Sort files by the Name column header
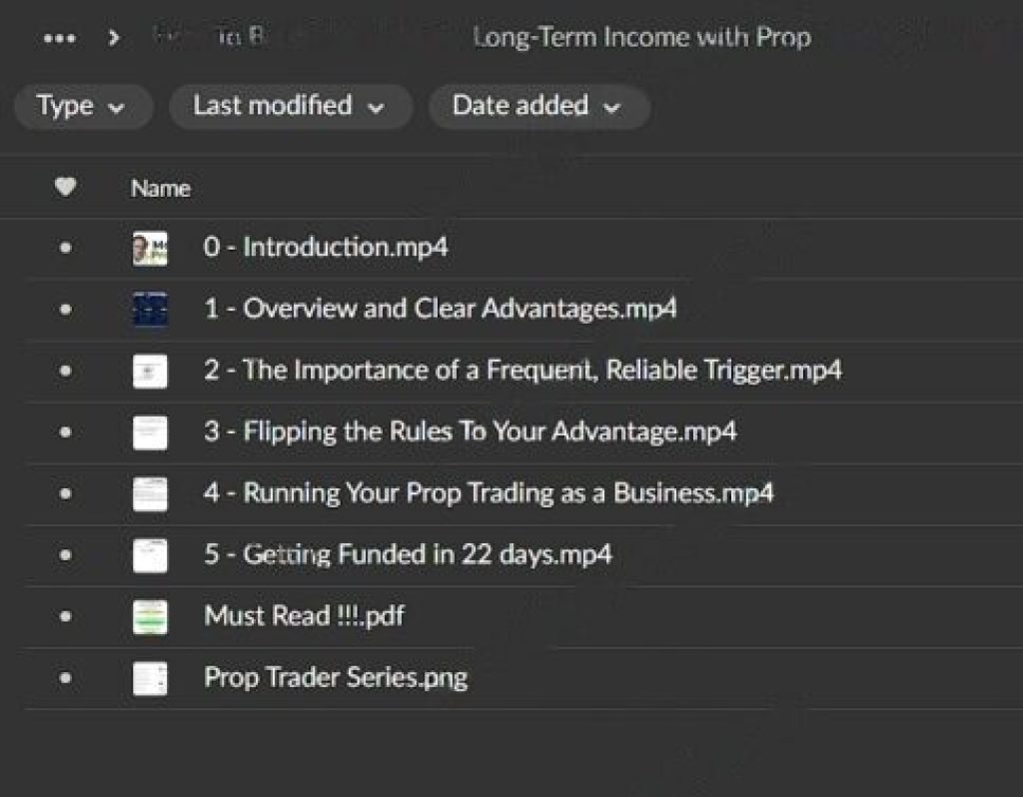 (160, 188)
